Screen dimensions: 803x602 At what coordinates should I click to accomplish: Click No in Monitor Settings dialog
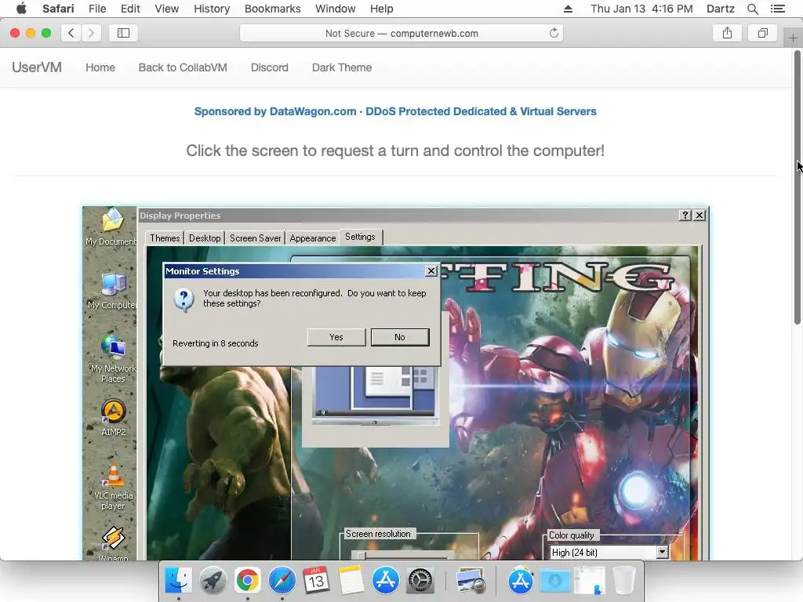click(400, 337)
